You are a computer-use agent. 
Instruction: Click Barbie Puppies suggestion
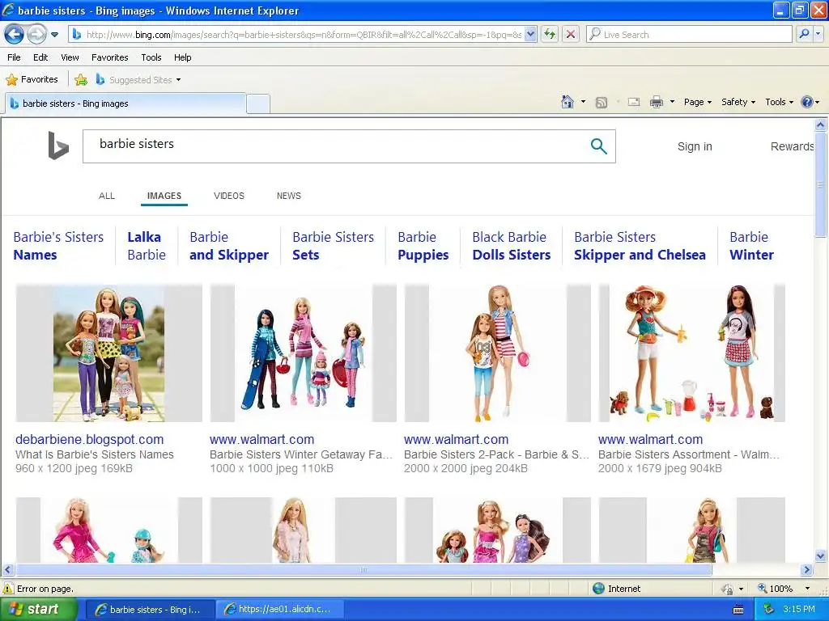423,246
